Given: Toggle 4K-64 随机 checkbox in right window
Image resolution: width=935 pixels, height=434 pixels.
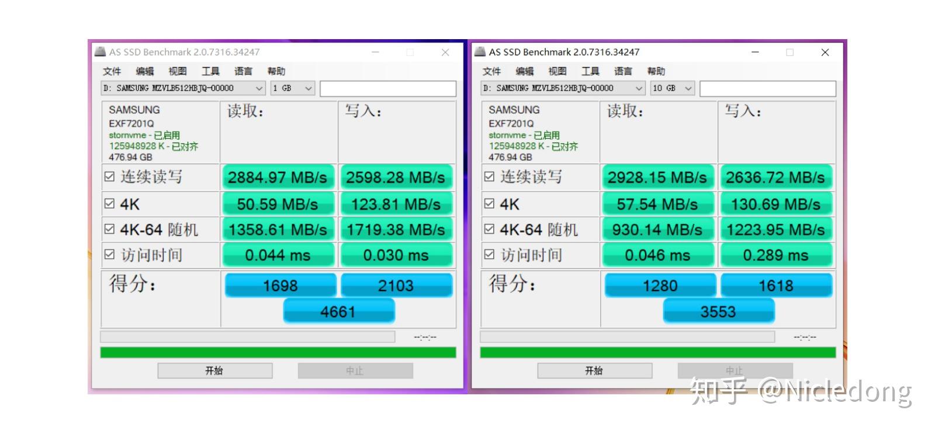Looking at the screenshot, I should pyautogui.click(x=489, y=229).
